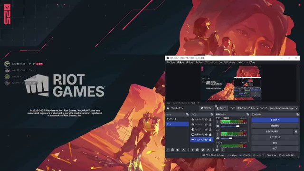This screenshot has width=304, height=171.
Task: Click the blue stop streaming button
Action: [x=275, y=120]
